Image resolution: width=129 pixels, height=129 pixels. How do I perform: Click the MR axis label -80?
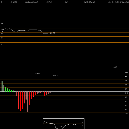[126, 110]
